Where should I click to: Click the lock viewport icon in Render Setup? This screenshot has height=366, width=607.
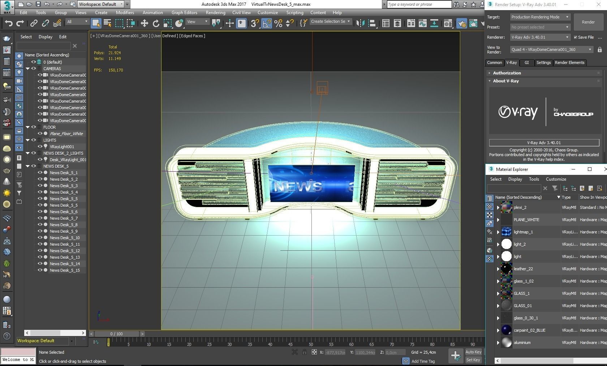[599, 49]
